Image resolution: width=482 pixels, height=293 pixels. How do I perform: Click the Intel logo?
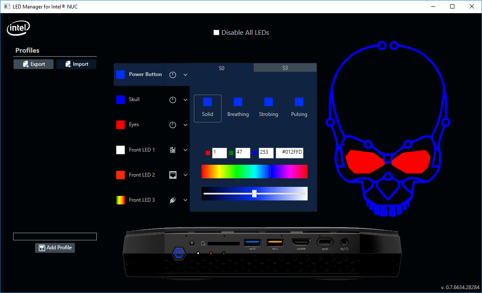[18, 29]
